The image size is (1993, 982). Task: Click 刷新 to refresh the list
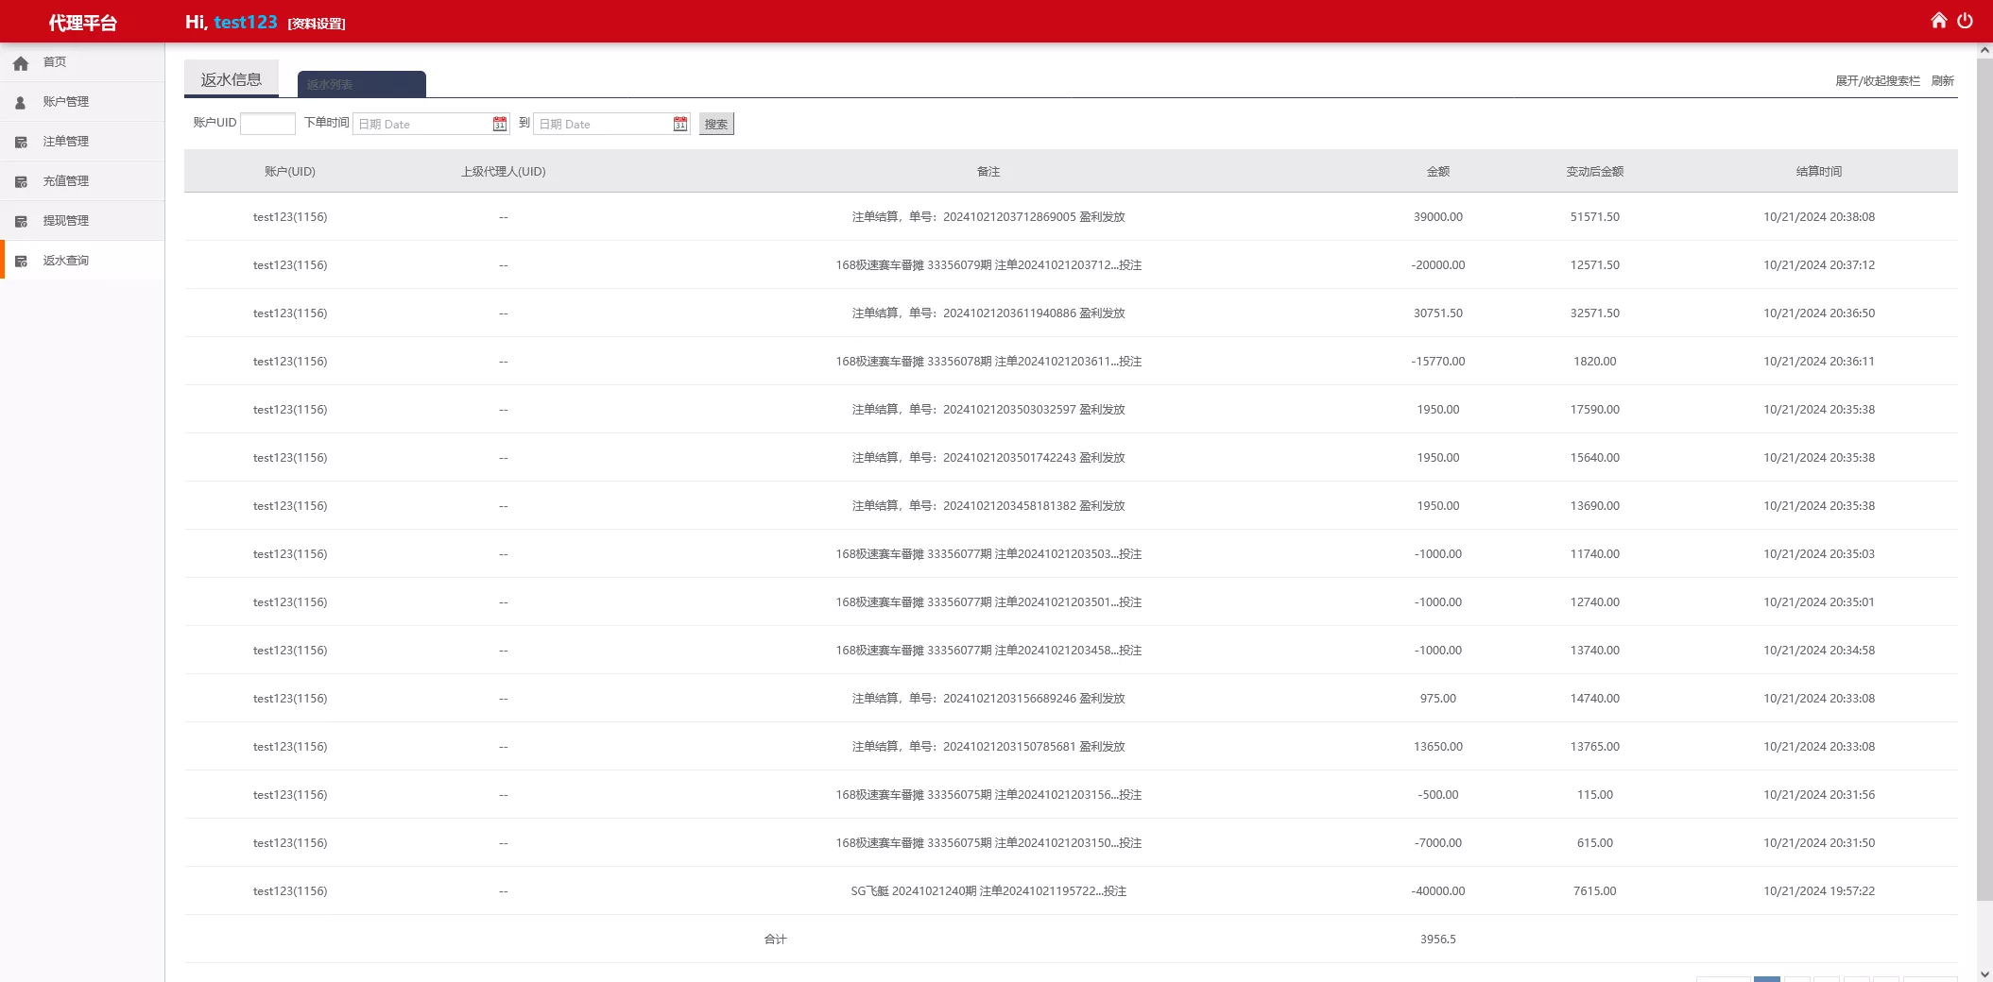tap(1942, 81)
